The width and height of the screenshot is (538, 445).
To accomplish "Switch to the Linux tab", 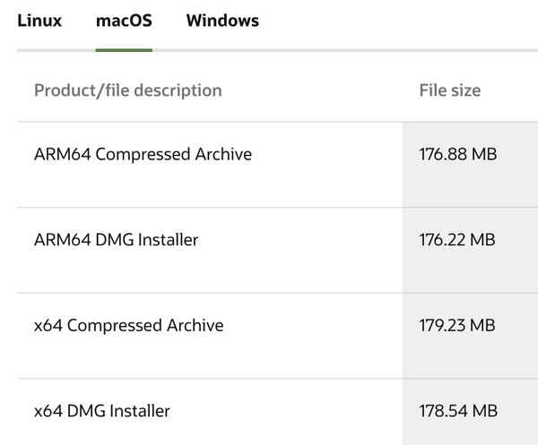I will (39, 21).
